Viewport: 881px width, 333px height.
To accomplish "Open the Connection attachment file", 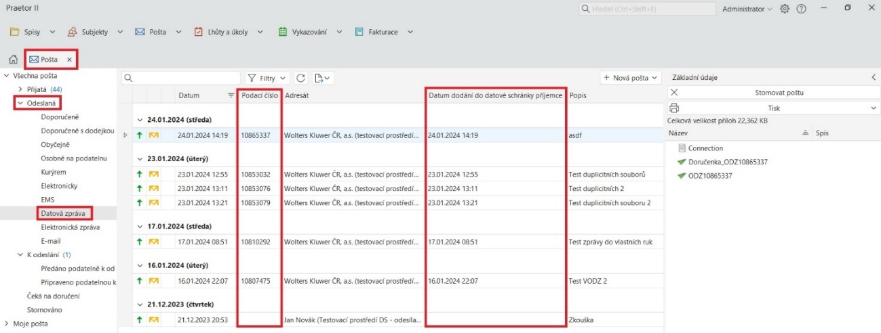I will (x=705, y=148).
